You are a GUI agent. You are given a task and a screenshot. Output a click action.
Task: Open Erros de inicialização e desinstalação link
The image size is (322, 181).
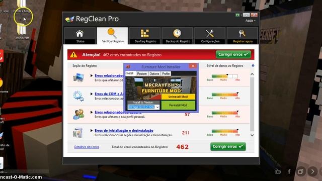(124, 131)
